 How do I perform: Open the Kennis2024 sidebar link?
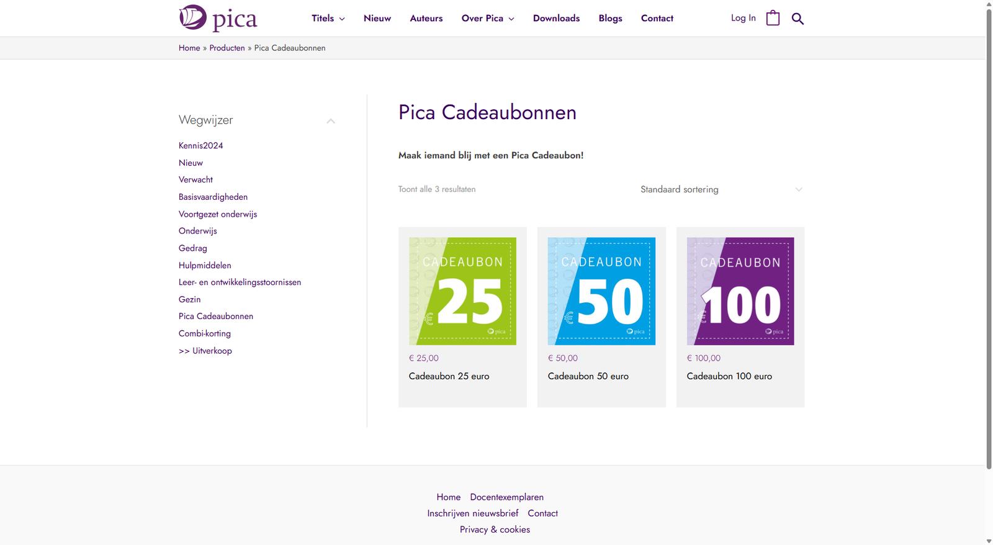click(200, 146)
